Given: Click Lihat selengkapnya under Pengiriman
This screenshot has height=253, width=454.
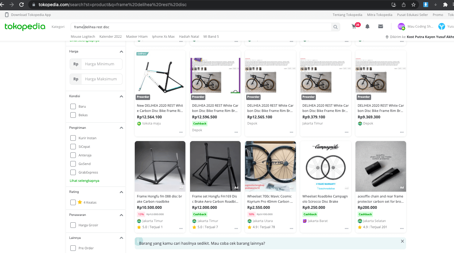Looking at the screenshot, I should [84, 181].
